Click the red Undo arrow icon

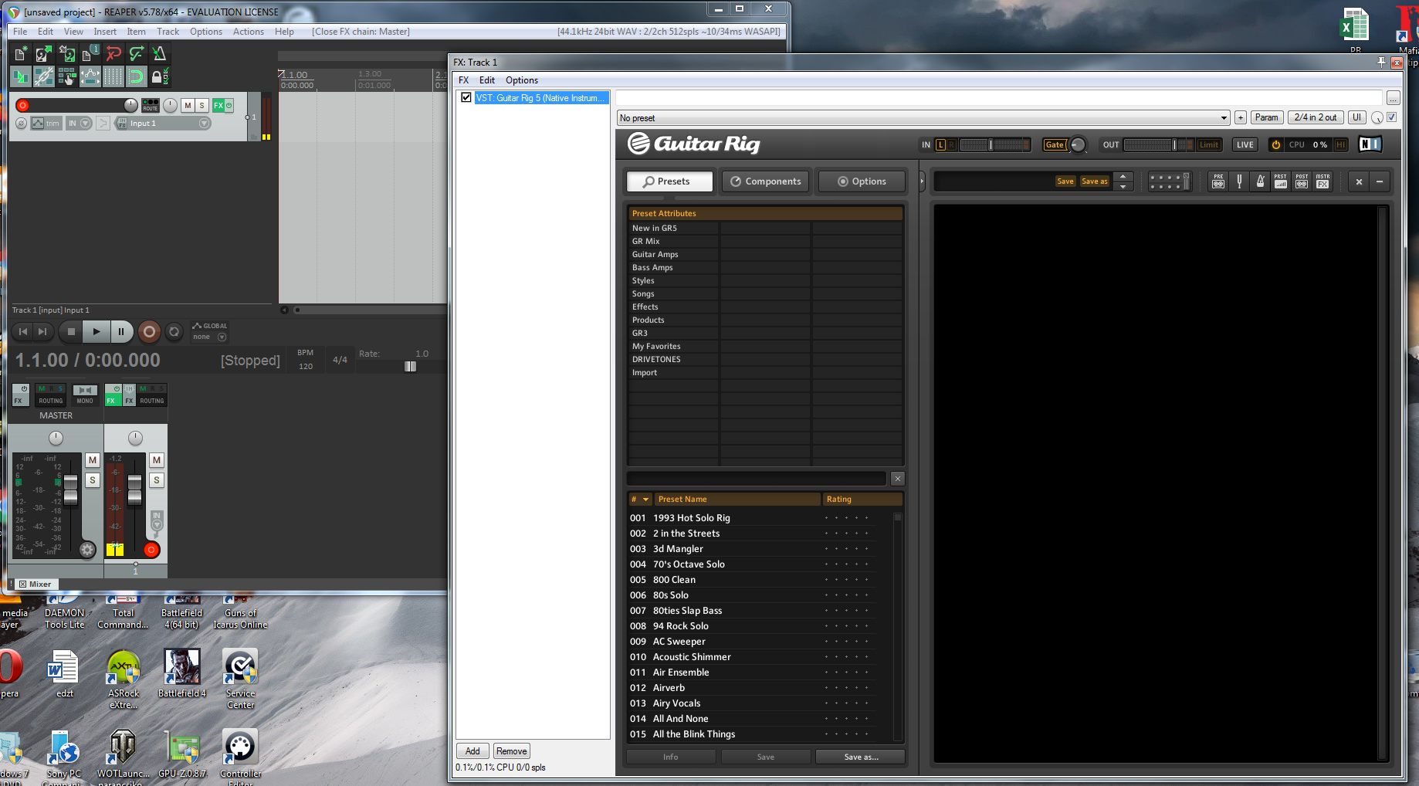point(113,53)
